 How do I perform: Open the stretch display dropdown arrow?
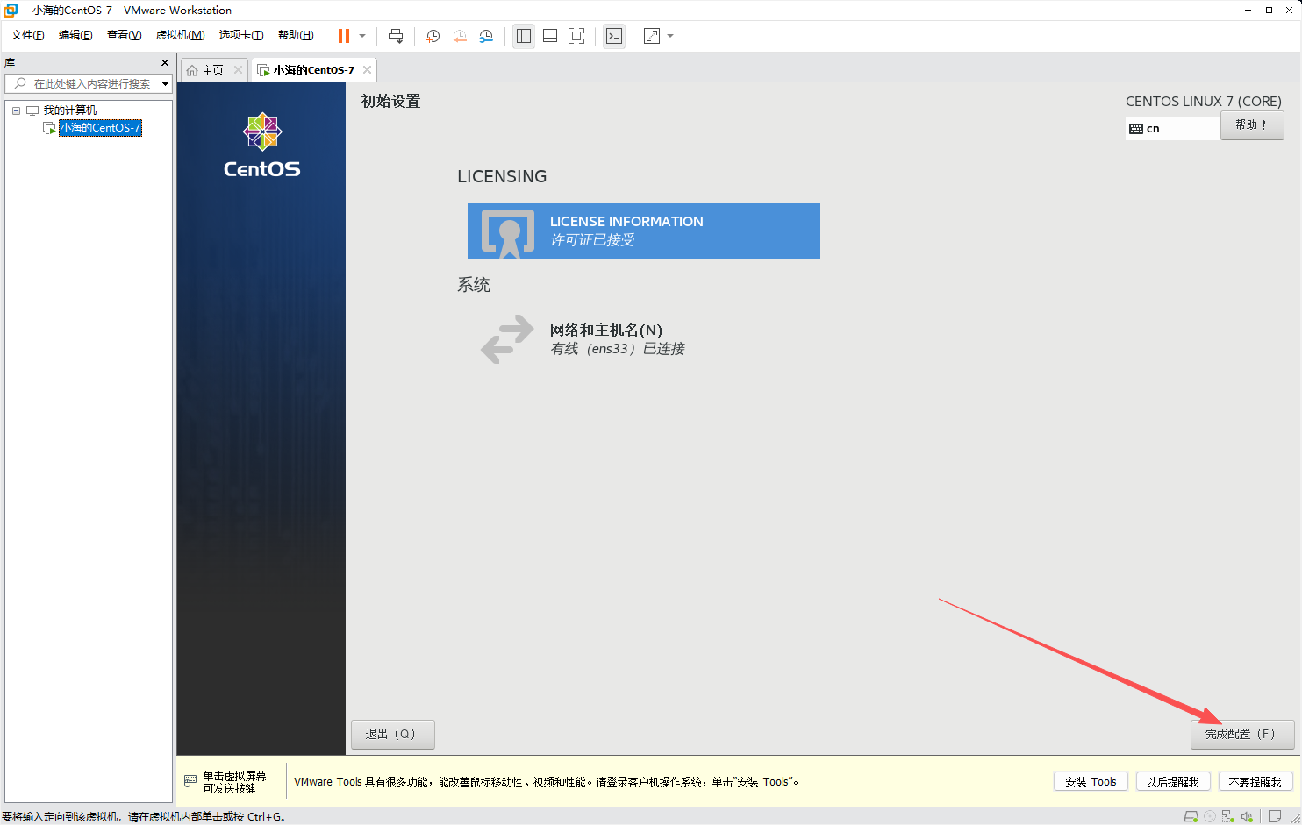click(670, 36)
